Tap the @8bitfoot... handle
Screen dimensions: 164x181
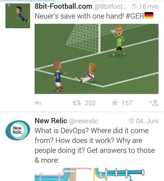pos(110,7)
